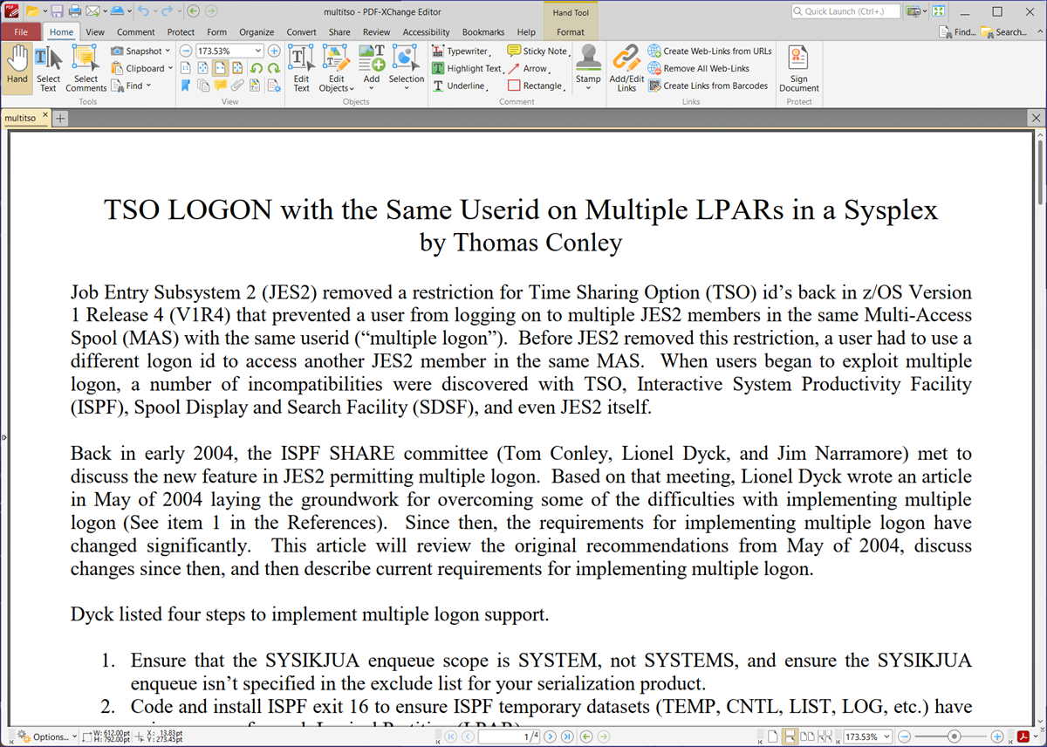Open the ribbon zoom level dropdown
The width and height of the screenshot is (1047, 747).
click(258, 51)
